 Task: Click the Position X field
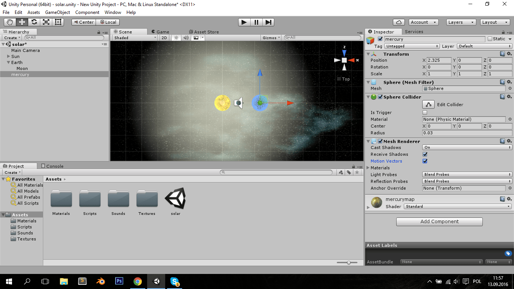(439, 60)
